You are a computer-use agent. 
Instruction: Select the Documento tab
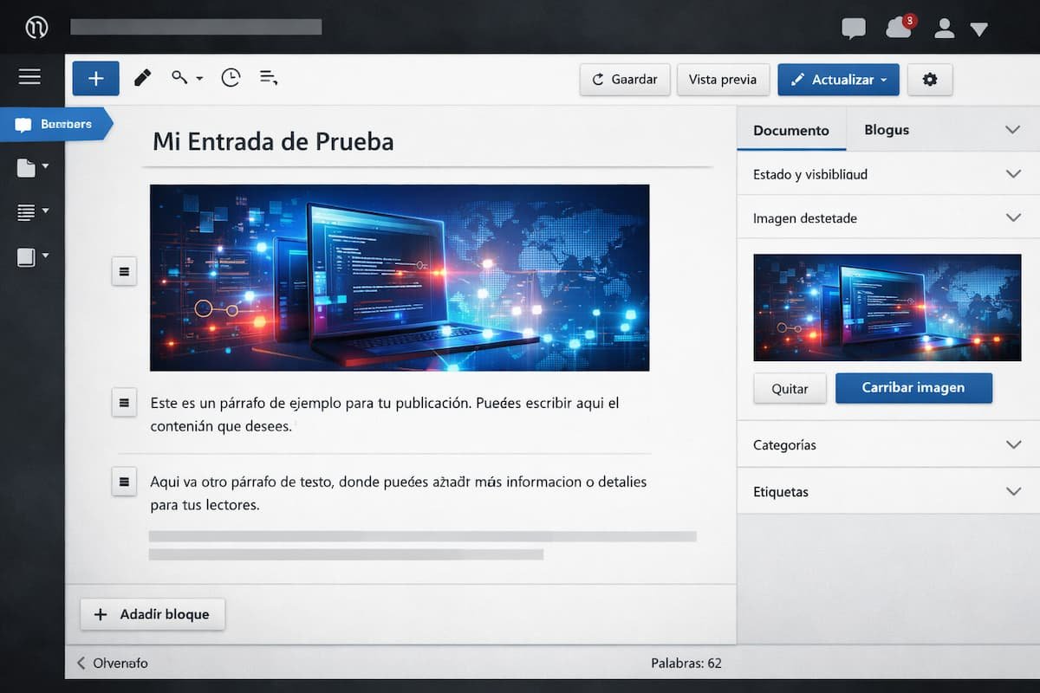point(790,129)
